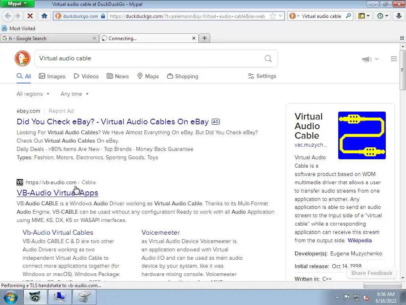
Task: Open the Windows Start menu
Action: (10, 297)
